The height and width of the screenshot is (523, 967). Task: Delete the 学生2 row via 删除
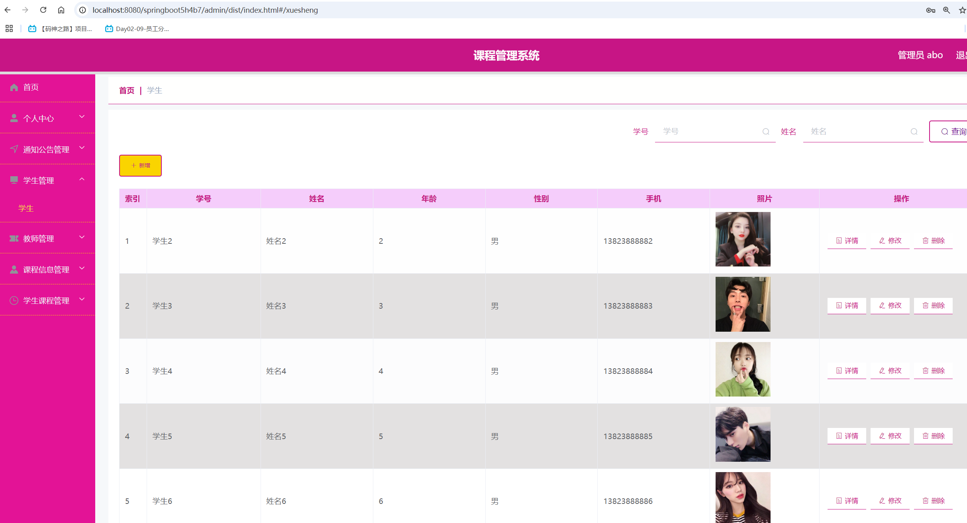933,241
